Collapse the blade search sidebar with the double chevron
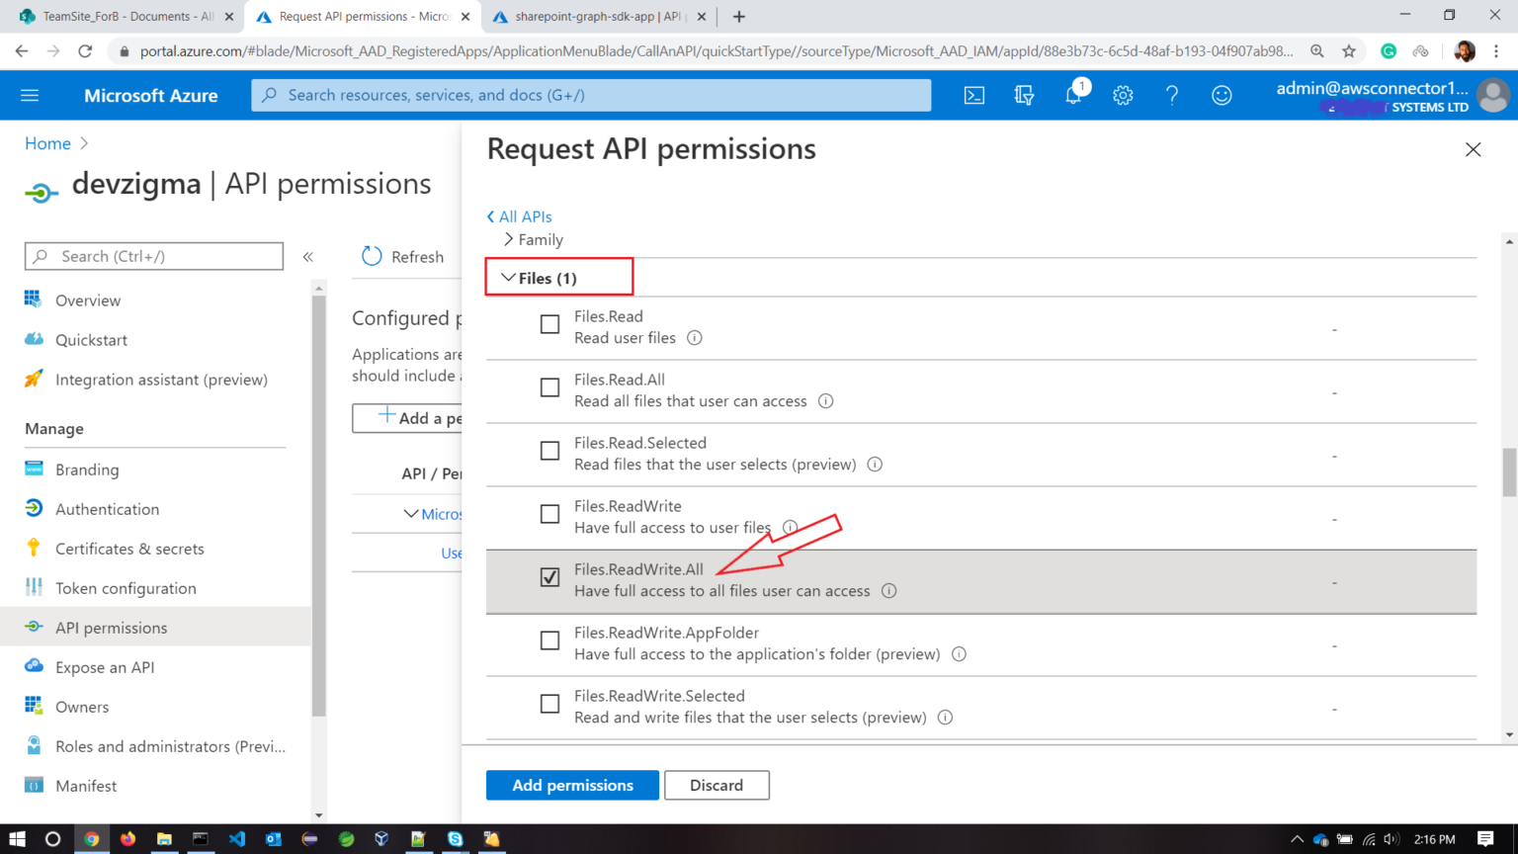 (x=307, y=256)
